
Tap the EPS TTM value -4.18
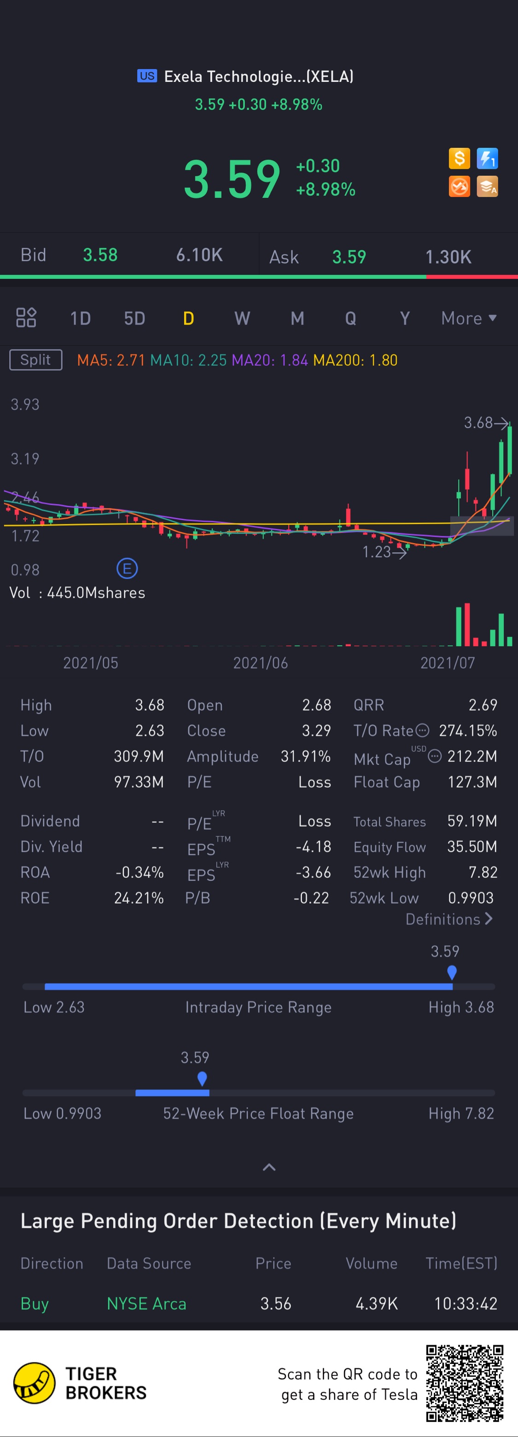tap(313, 846)
